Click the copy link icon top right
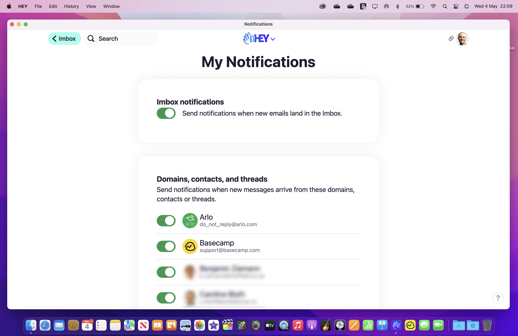The width and height of the screenshot is (518, 336). [451, 38]
